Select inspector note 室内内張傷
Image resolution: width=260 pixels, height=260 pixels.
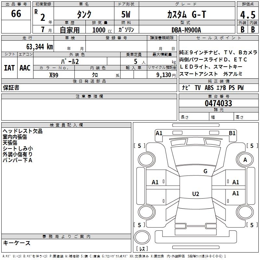click(15, 137)
